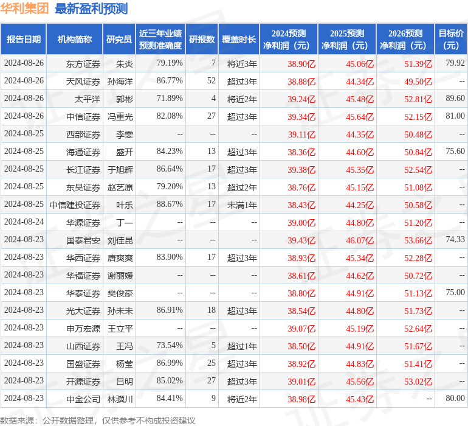This screenshot has width=468, height=426.
Task: Click researcher name 郭彬
Action: click(125, 99)
